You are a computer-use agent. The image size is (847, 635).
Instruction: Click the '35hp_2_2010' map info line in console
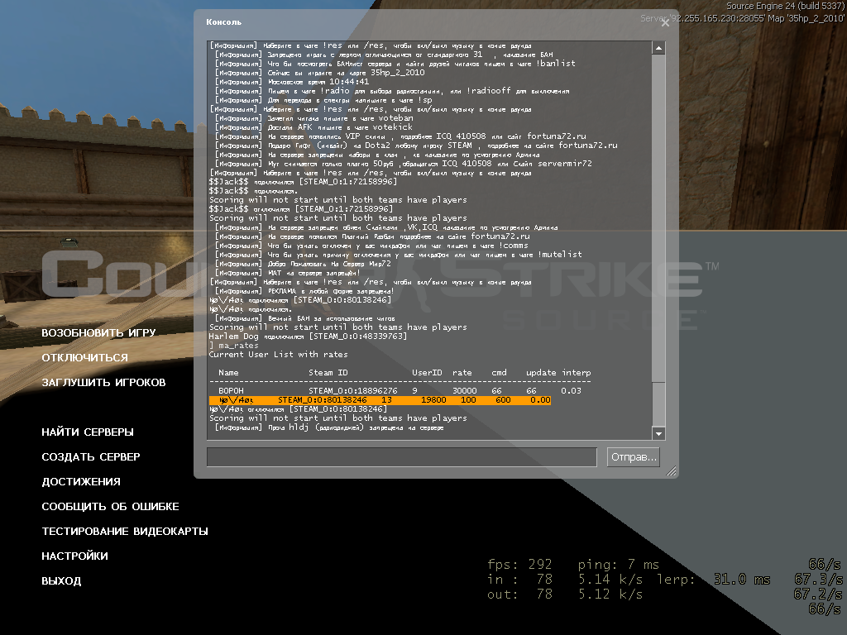(320, 73)
